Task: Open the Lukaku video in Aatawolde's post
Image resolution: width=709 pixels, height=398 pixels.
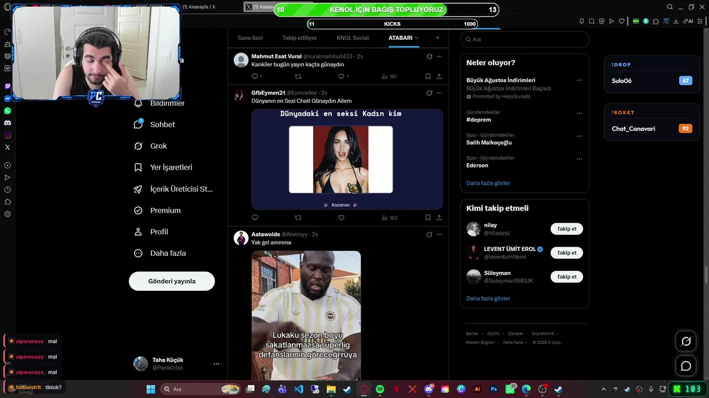Action: point(306,315)
